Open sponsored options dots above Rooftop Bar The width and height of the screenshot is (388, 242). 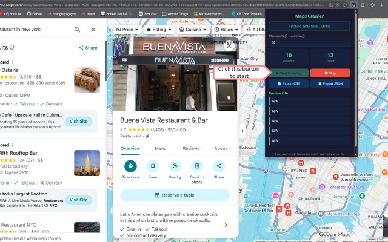pyautogui.click(x=13, y=145)
